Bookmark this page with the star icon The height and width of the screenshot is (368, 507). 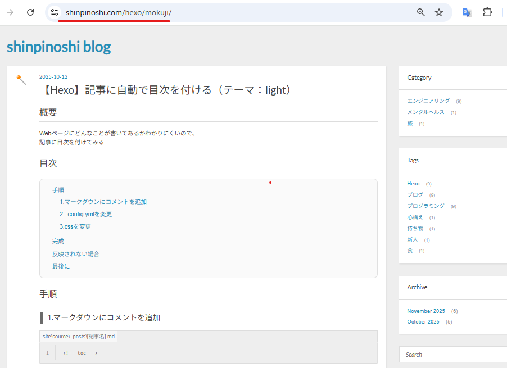(438, 12)
